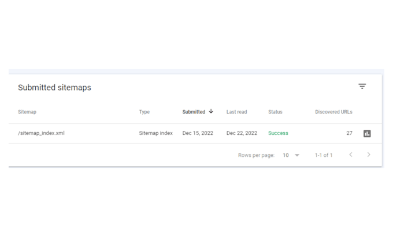Click the Sitemap column header
The image size is (393, 237).
pos(27,112)
